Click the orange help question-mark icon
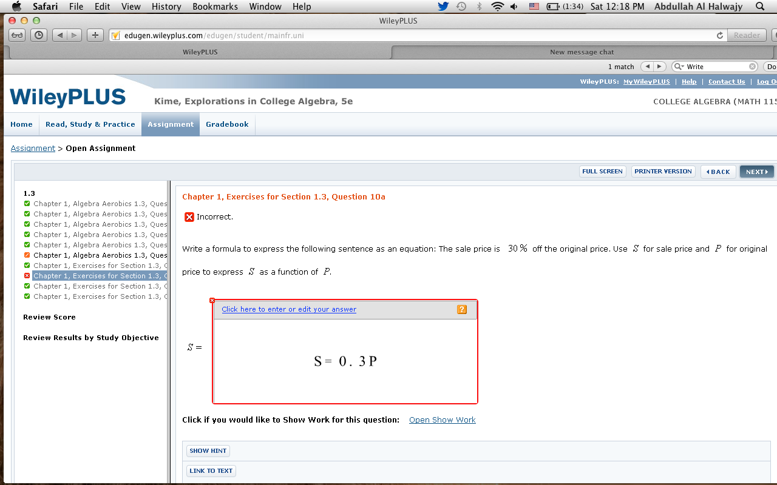The height and width of the screenshot is (485, 777). [x=462, y=309]
